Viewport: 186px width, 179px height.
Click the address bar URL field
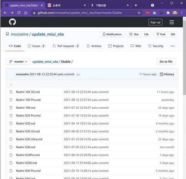pos(84,13)
